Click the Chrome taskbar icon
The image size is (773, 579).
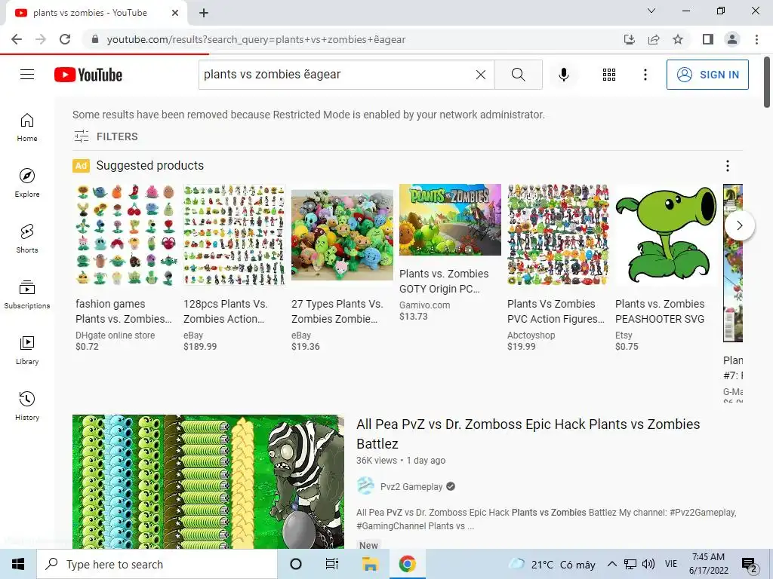pyautogui.click(x=407, y=564)
